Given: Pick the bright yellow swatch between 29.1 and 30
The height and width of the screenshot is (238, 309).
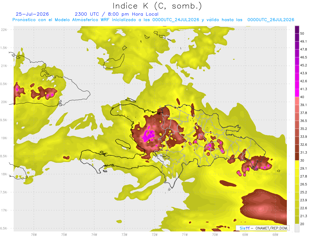Looking at the screenshot, I should coord(297,164).
